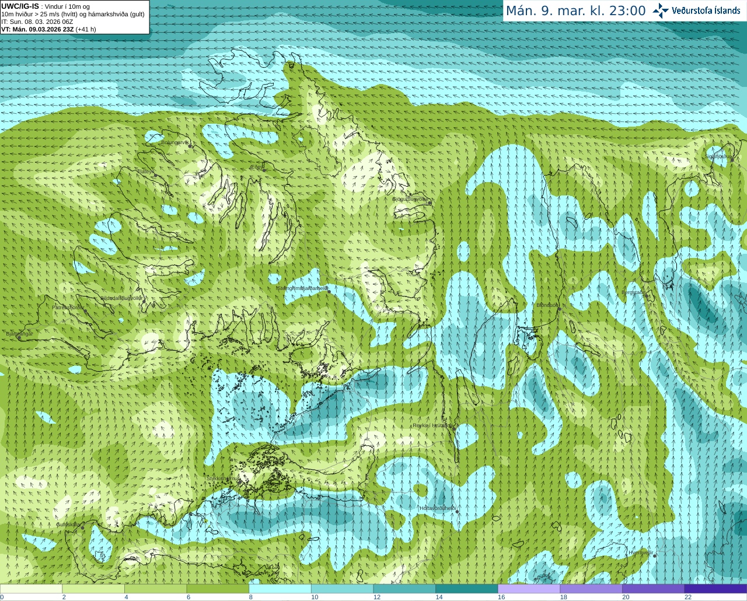Click the station dot at Bjargtangar
Image resolution: width=747 pixels, height=601 pixels.
19,338
